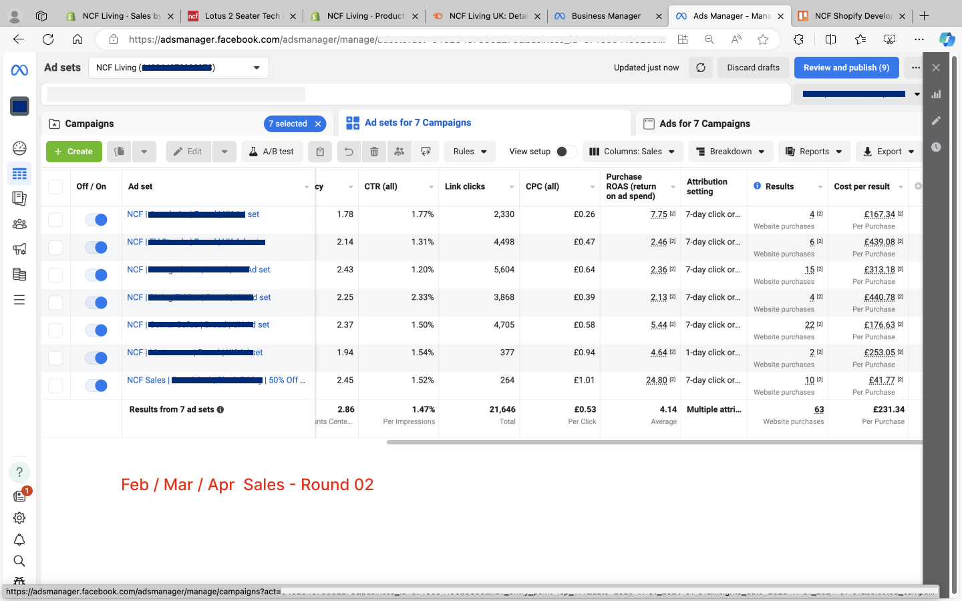Open Help question mark icon

[x=19, y=472]
